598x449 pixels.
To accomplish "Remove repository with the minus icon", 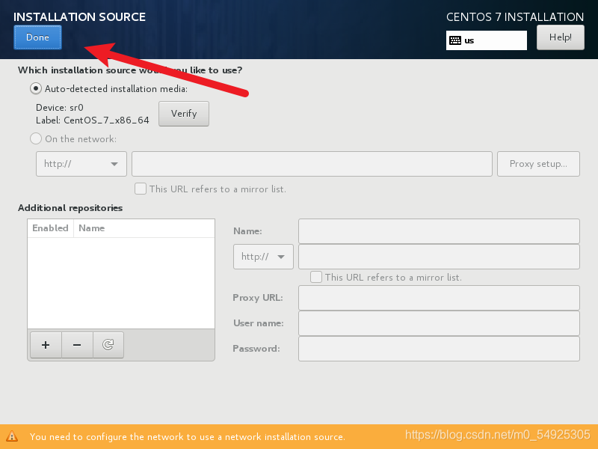I will pyautogui.click(x=77, y=345).
